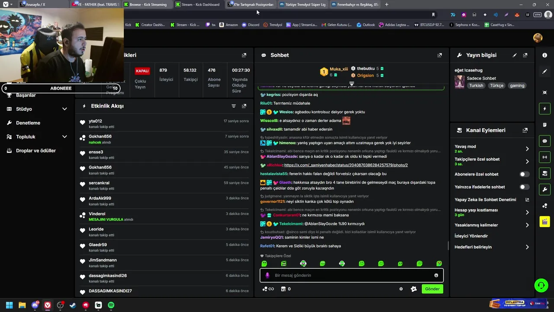Open the AI chat moderation external link icon
554x312 pixels.
(527, 200)
